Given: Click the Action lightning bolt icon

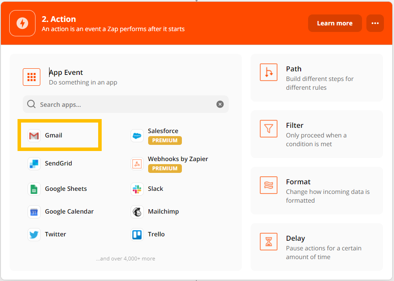Looking at the screenshot, I should (x=22, y=23).
